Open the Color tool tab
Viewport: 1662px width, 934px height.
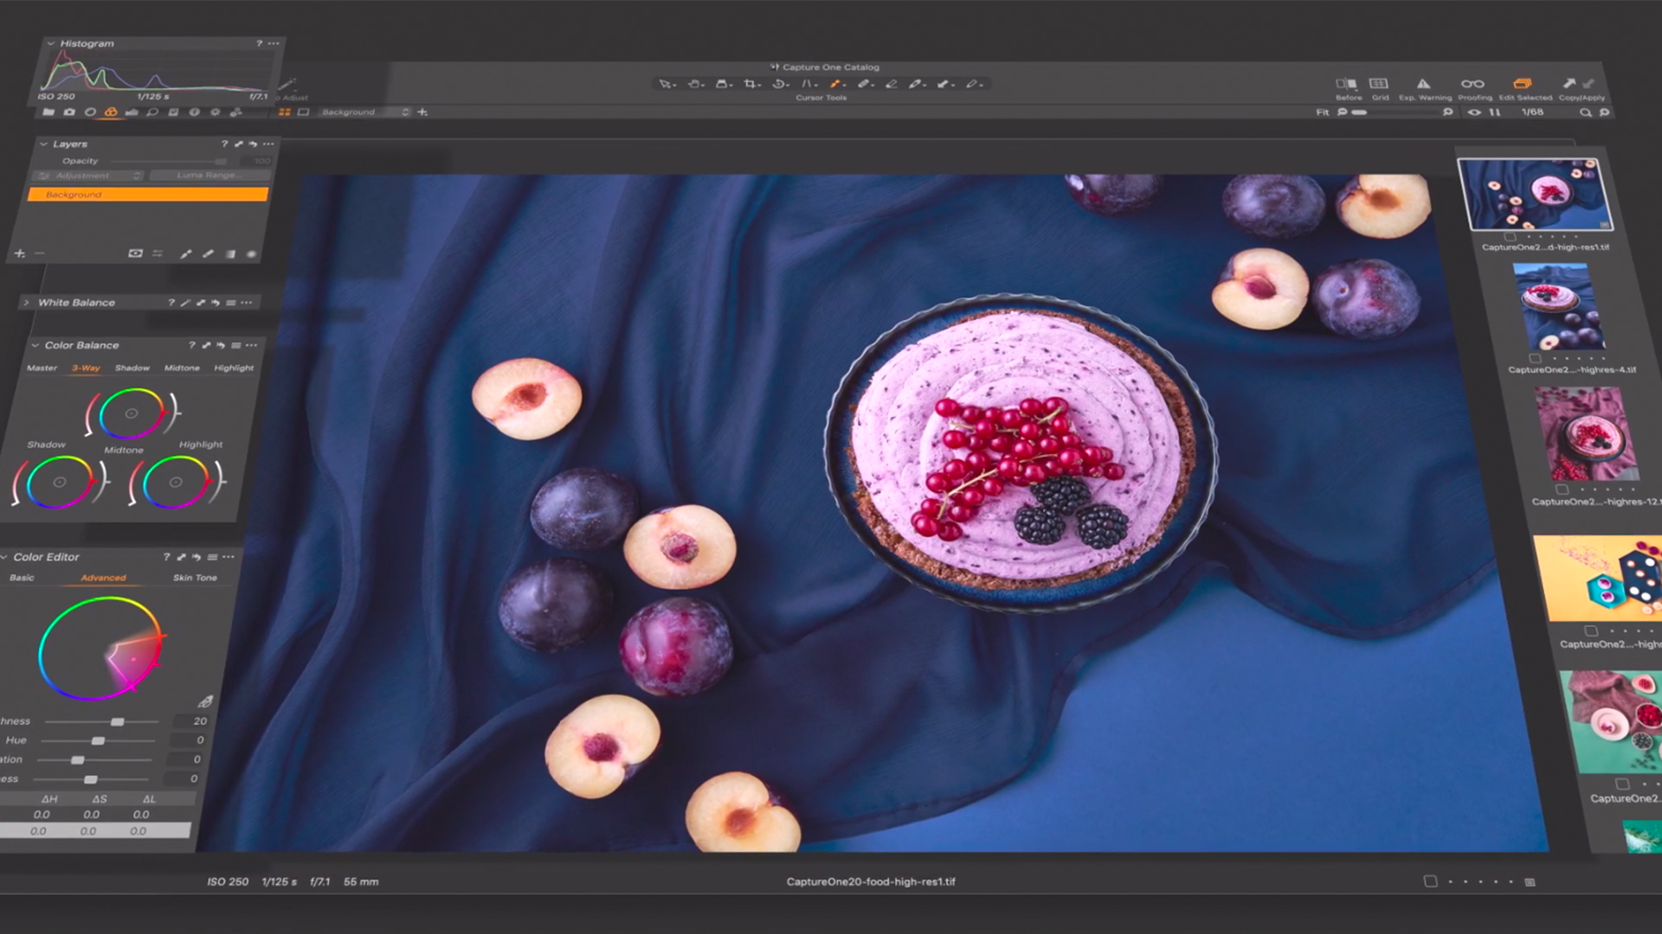point(110,112)
